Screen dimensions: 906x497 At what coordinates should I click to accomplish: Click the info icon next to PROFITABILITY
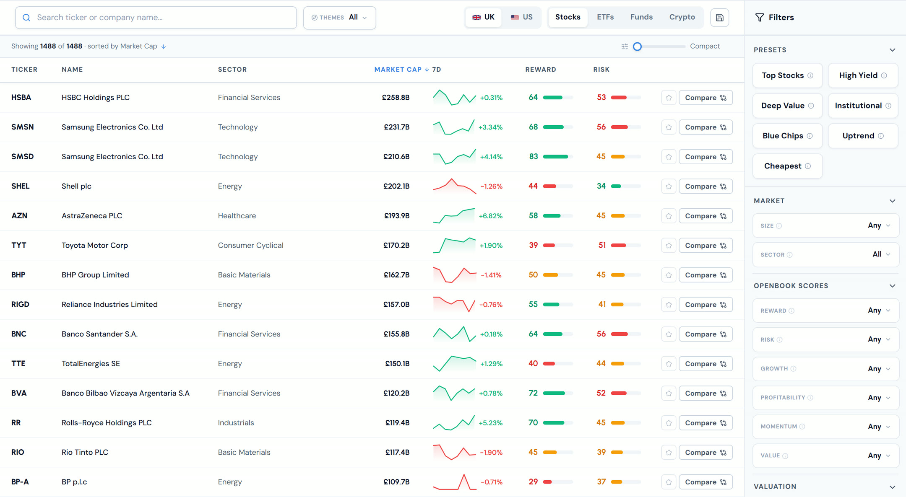[810, 398]
